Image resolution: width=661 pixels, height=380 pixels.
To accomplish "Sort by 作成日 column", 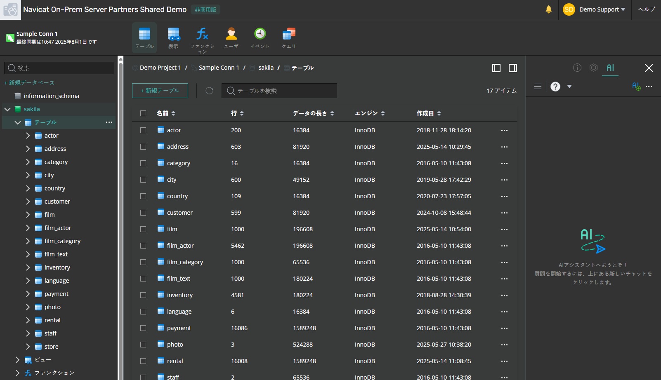I will (429, 113).
